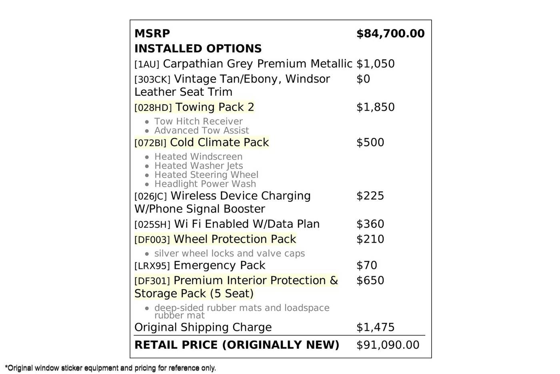This screenshot has height=374, width=560.
Task: Select the Towing Pack 2 option
Action: click(194, 107)
